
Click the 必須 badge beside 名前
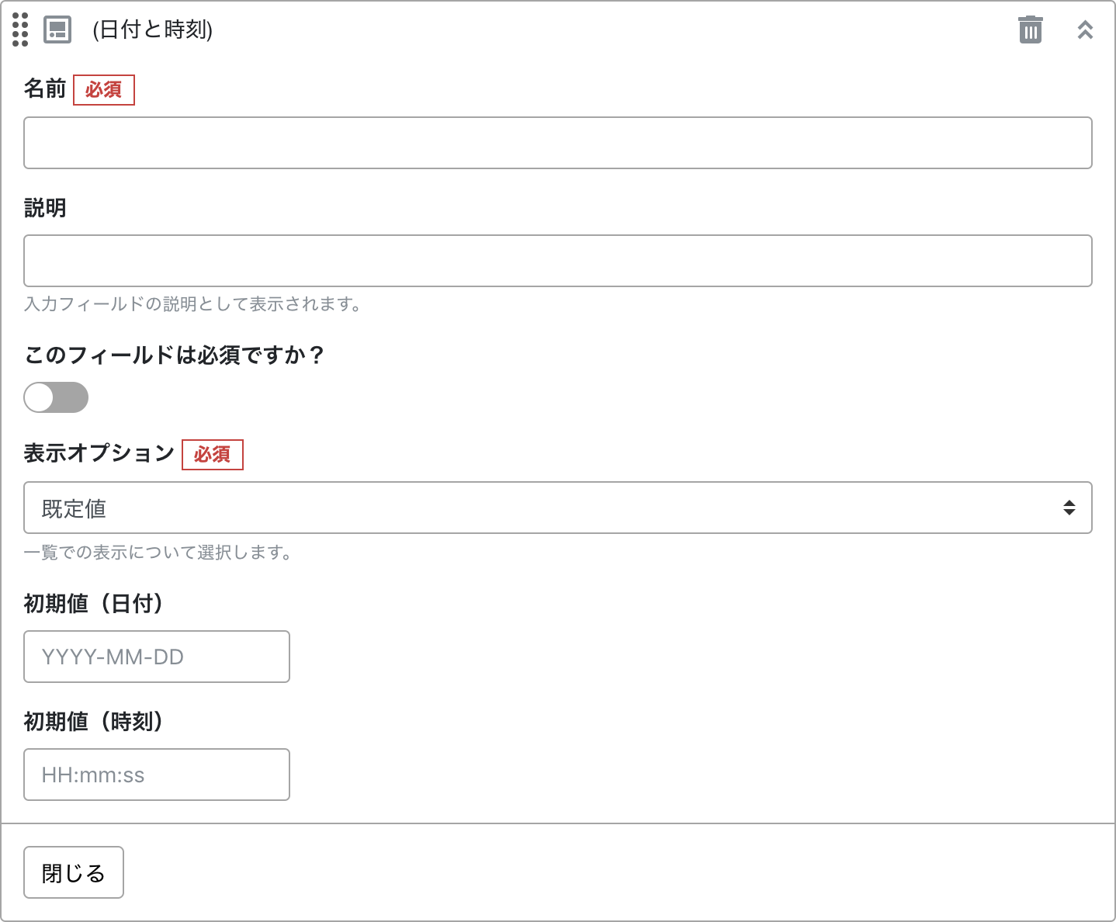(x=104, y=90)
